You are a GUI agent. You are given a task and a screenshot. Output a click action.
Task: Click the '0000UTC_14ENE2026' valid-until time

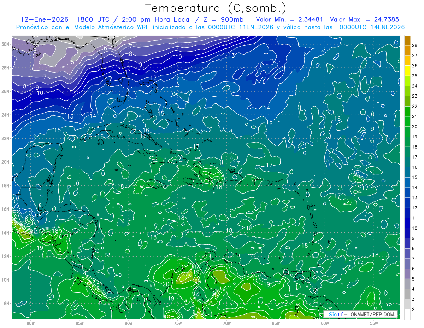click(x=372, y=27)
